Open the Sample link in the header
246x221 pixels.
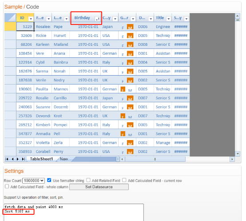tap(13, 7)
